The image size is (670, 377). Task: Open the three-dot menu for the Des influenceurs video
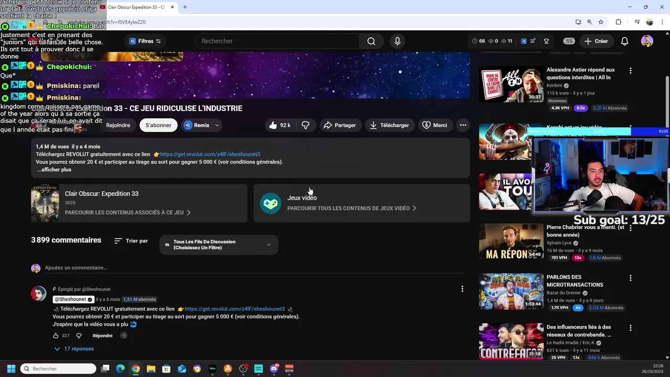(630, 328)
